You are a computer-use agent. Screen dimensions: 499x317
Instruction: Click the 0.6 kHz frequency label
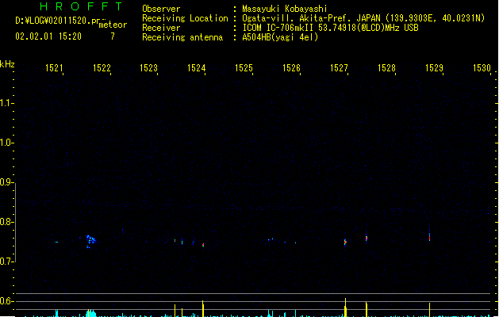(6, 301)
